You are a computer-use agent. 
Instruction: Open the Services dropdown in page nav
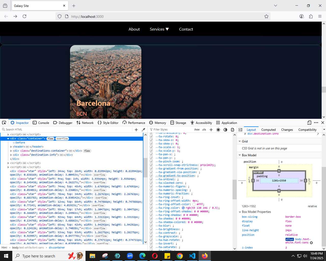159,29
